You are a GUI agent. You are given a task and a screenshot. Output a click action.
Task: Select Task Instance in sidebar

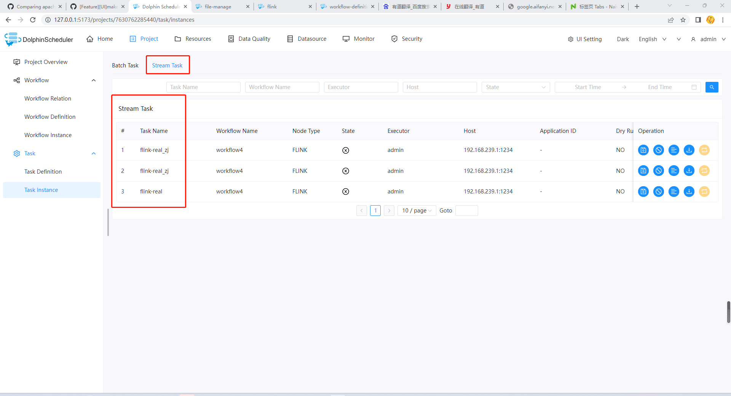click(x=52, y=190)
